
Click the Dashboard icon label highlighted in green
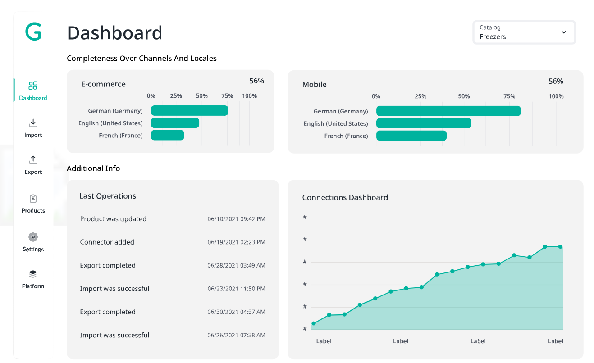(33, 98)
